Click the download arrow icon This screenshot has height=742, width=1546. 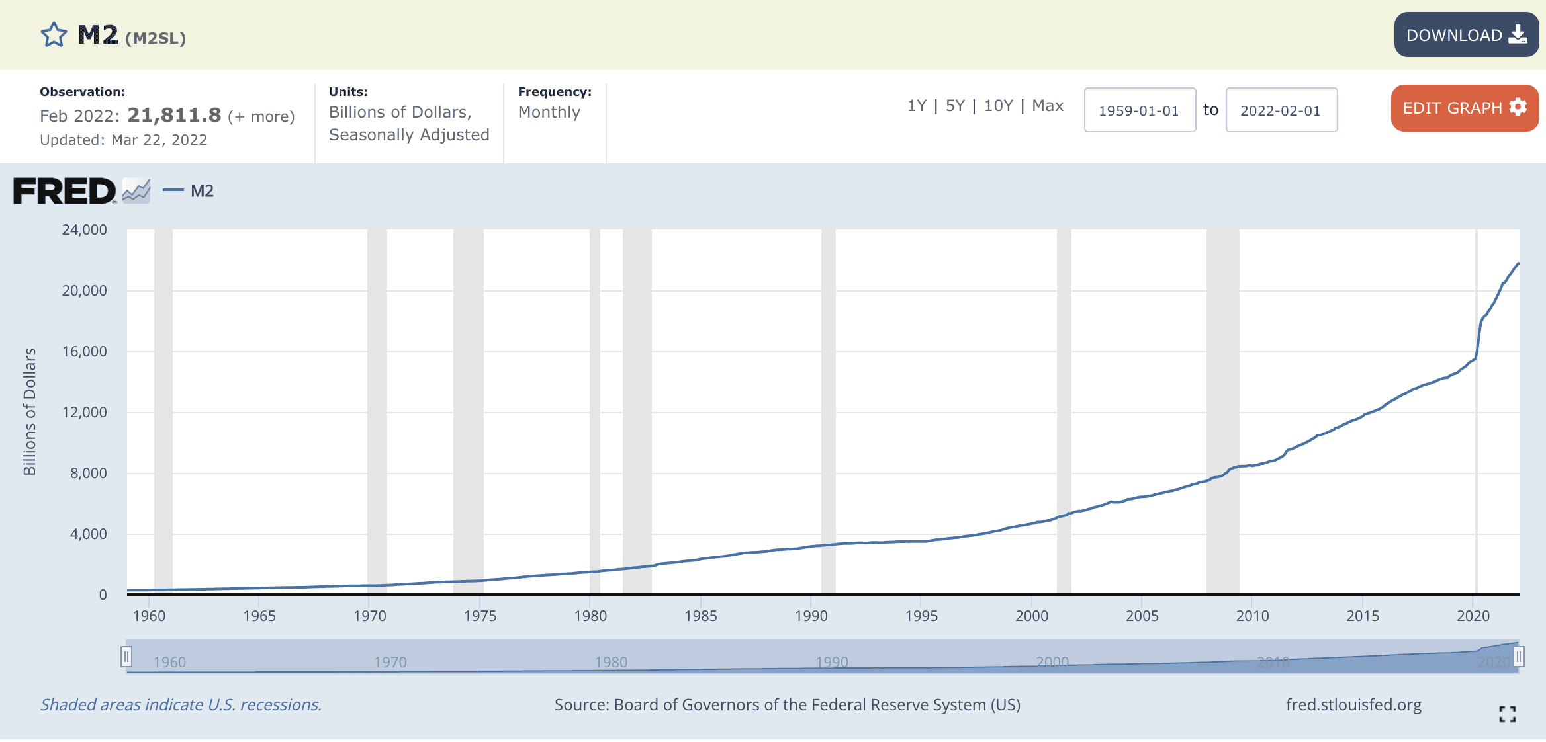[1518, 34]
